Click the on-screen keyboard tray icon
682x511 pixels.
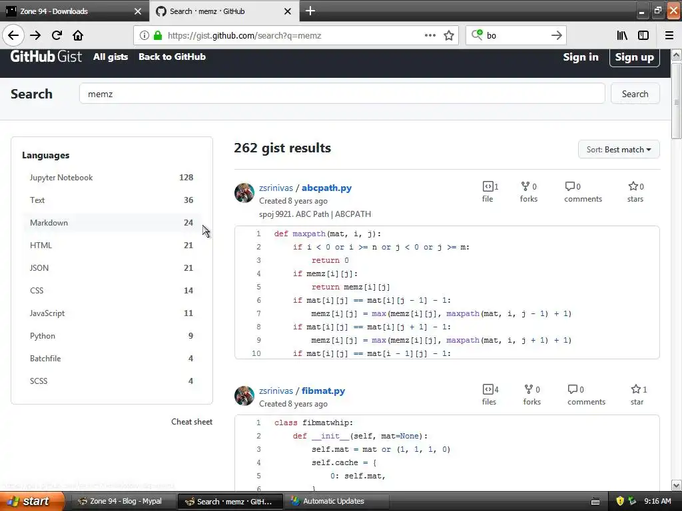click(x=595, y=502)
